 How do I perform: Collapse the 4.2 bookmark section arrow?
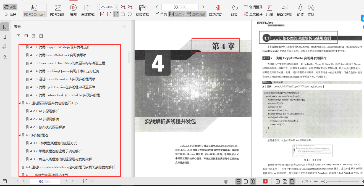tap(20, 103)
